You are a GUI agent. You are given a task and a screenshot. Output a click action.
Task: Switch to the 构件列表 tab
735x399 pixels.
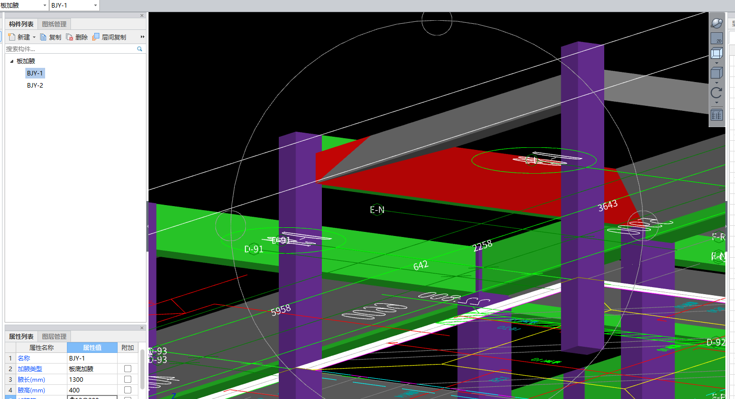21,24
